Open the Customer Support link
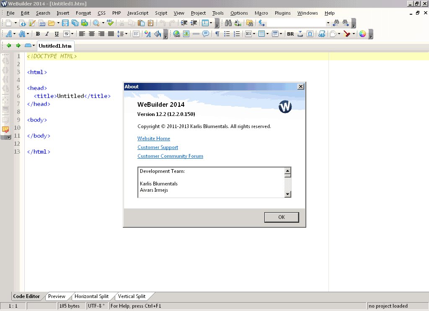Viewport: 429px width, 311px height. click(158, 147)
